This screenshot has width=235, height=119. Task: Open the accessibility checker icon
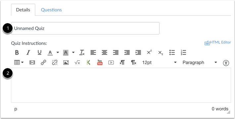[x=226, y=63]
